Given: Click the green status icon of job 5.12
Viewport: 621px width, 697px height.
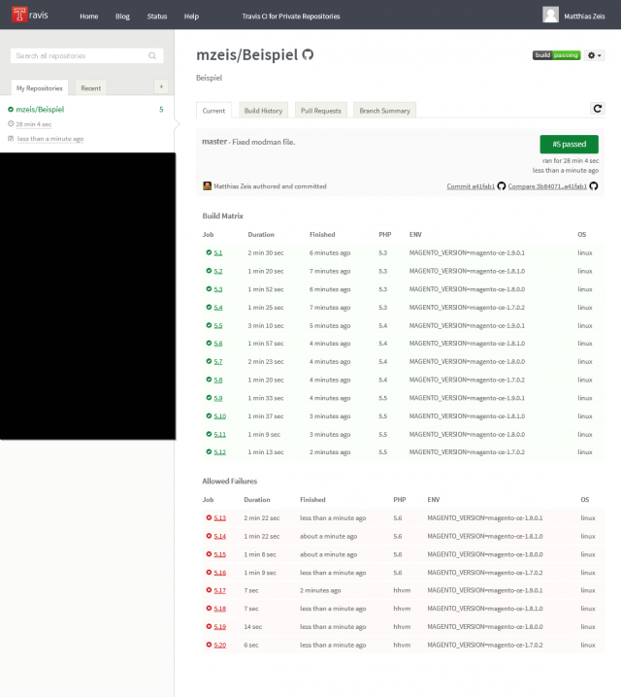Looking at the screenshot, I should 209,452.
